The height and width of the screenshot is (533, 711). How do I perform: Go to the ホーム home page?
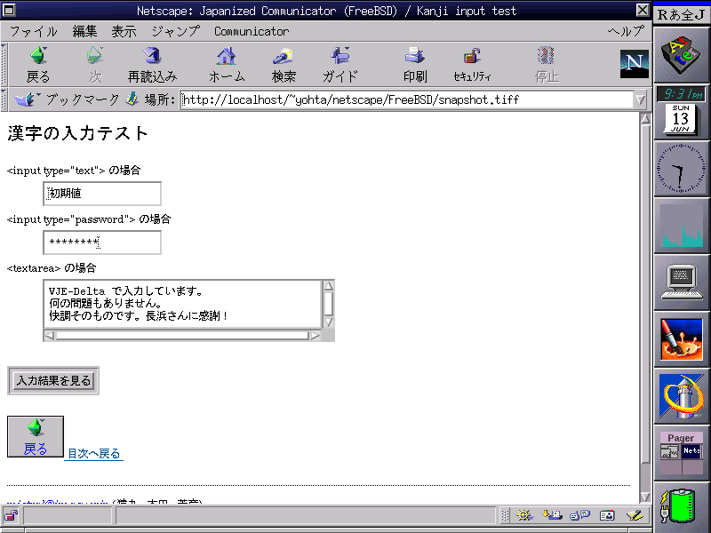(227, 65)
